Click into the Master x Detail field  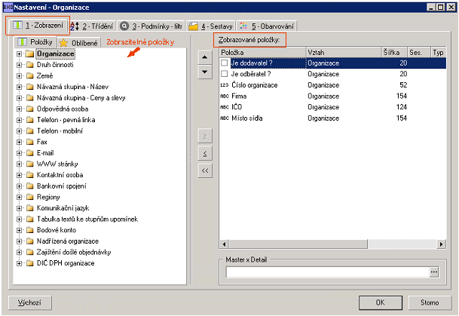point(327,272)
